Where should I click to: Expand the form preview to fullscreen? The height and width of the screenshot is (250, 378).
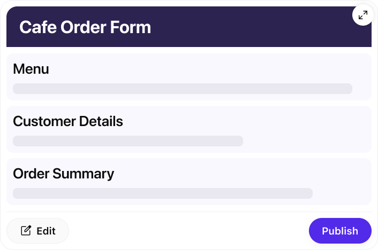tap(362, 15)
